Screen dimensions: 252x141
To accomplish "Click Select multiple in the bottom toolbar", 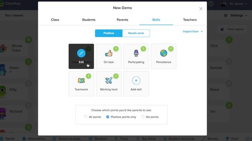I will coord(67,139).
